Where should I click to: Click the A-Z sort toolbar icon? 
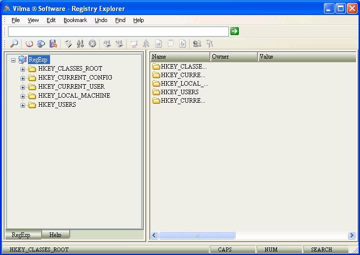click(x=80, y=44)
